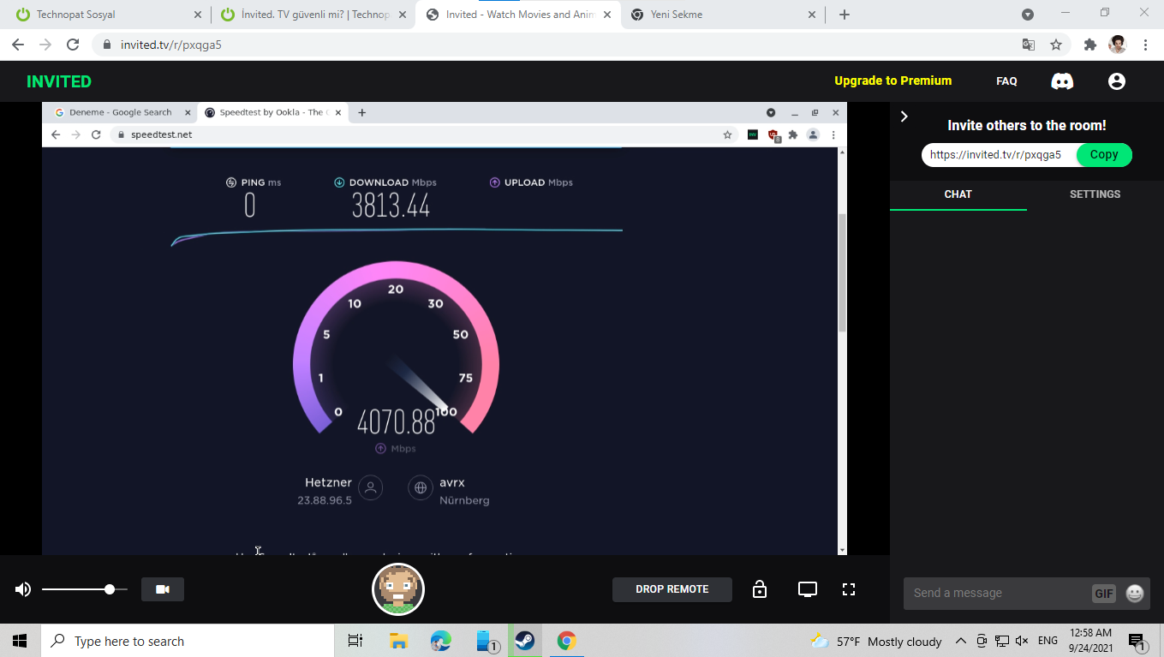Open the Windows Start menu
Image resolution: width=1164 pixels, height=657 pixels.
pyautogui.click(x=20, y=641)
